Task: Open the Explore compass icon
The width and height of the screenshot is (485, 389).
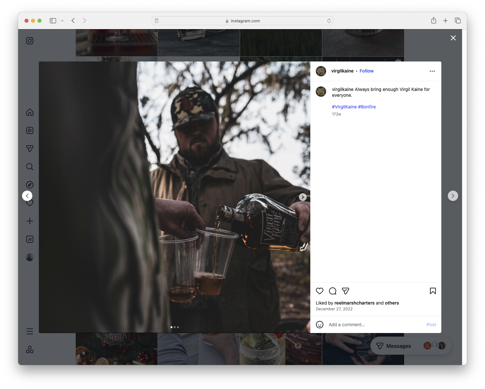Action: click(29, 184)
